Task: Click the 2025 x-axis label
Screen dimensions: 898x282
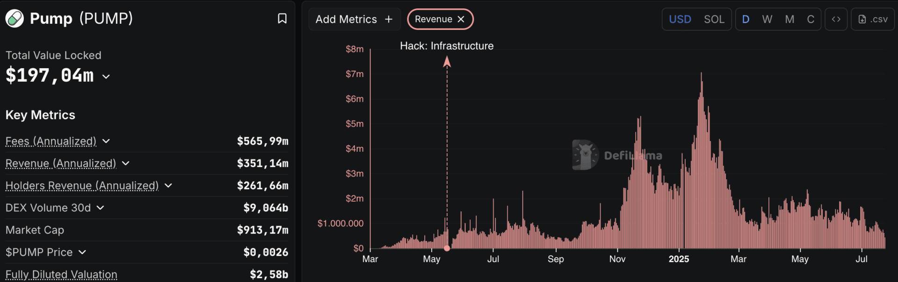Action: click(679, 259)
